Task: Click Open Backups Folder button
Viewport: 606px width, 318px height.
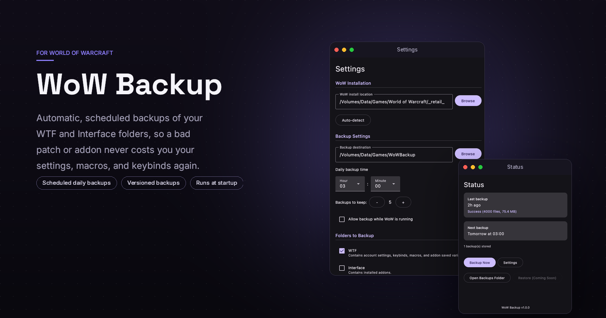Action: pyautogui.click(x=487, y=278)
